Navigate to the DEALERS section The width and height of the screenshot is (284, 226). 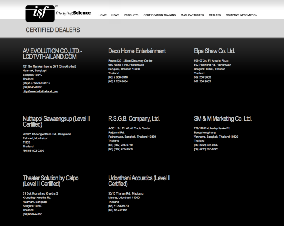[x=215, y=15]
